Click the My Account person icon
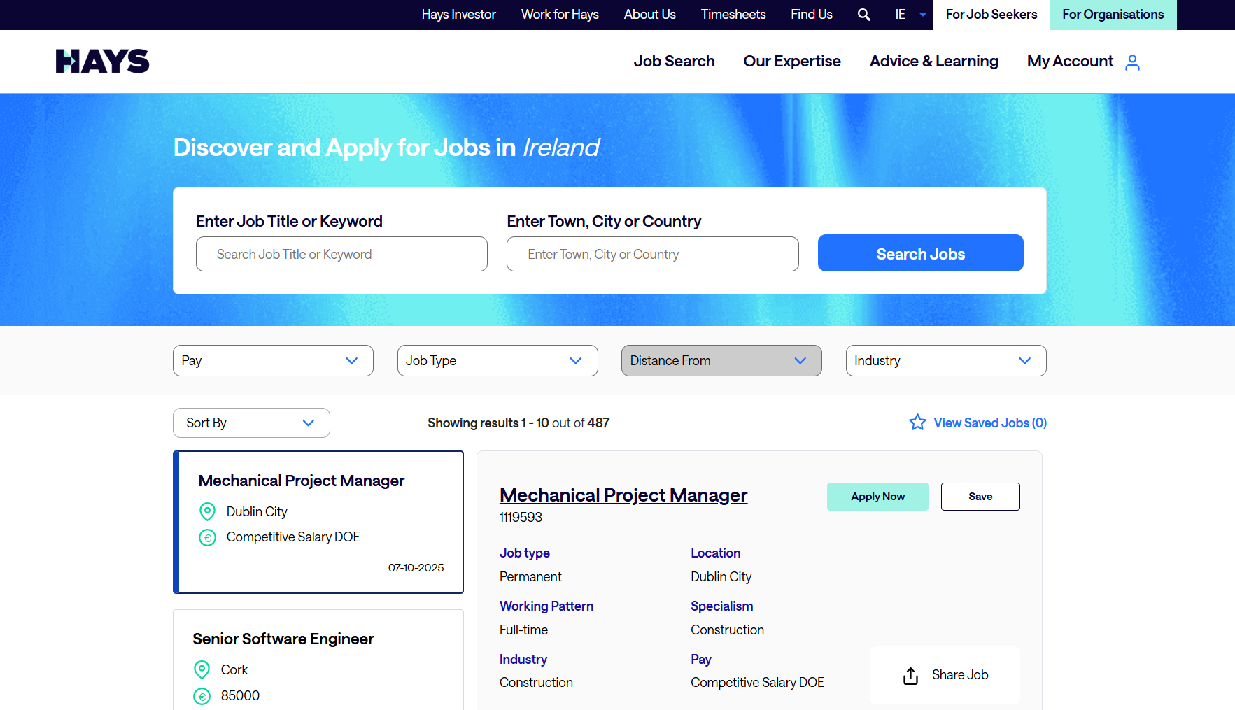Viewport: 1235px width, 710px height. (1132, 62)
